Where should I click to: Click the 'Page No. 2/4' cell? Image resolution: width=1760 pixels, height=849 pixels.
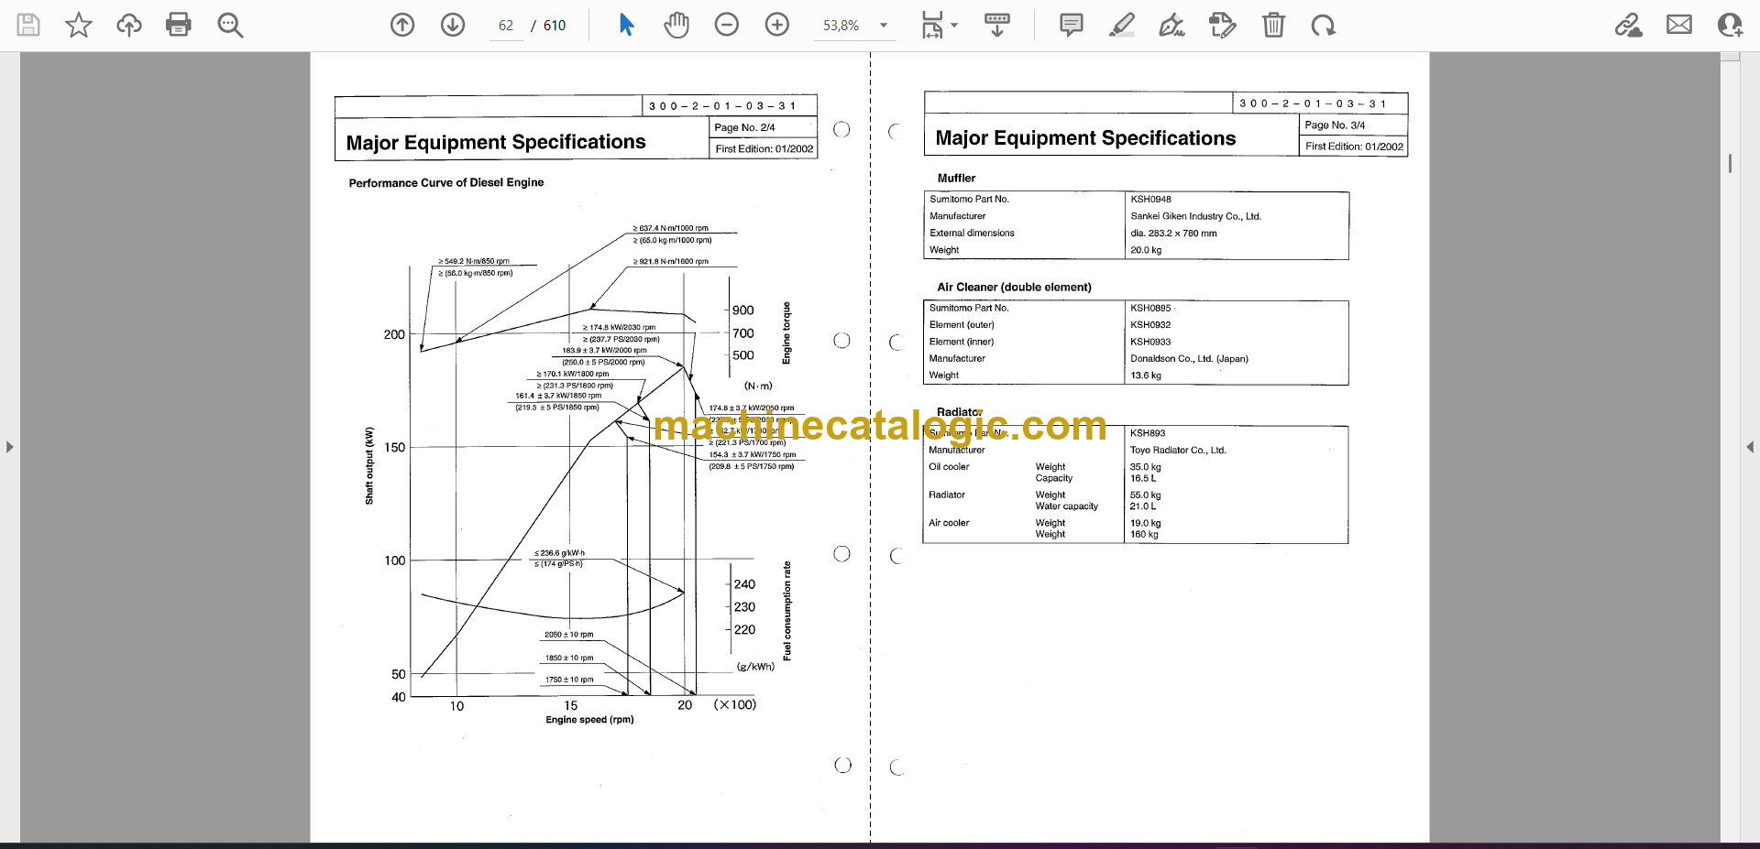point(764,127)
